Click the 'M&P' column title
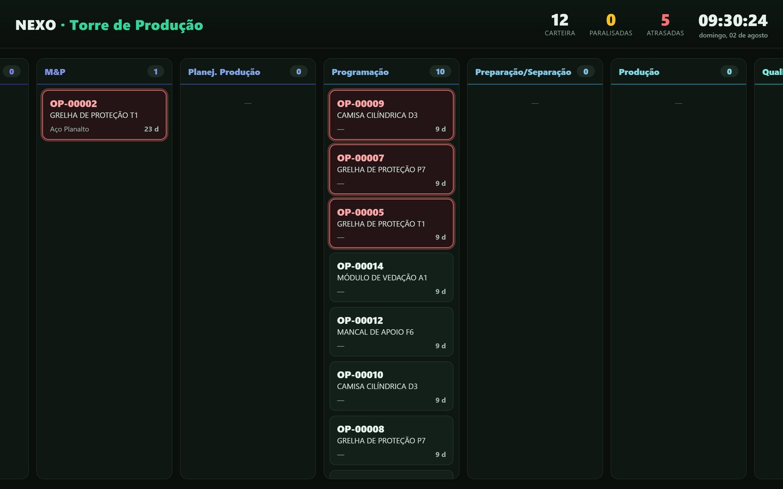The width and height of the screenshot is (783, 489). tap(55, 72)
